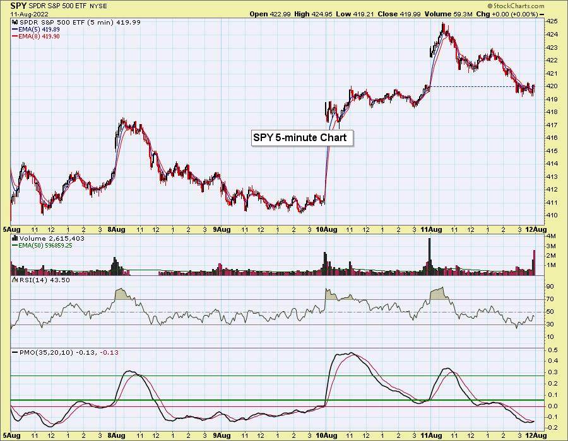
Task: Click the green EMA(50) legend line swatch
Action: (15, 246)
